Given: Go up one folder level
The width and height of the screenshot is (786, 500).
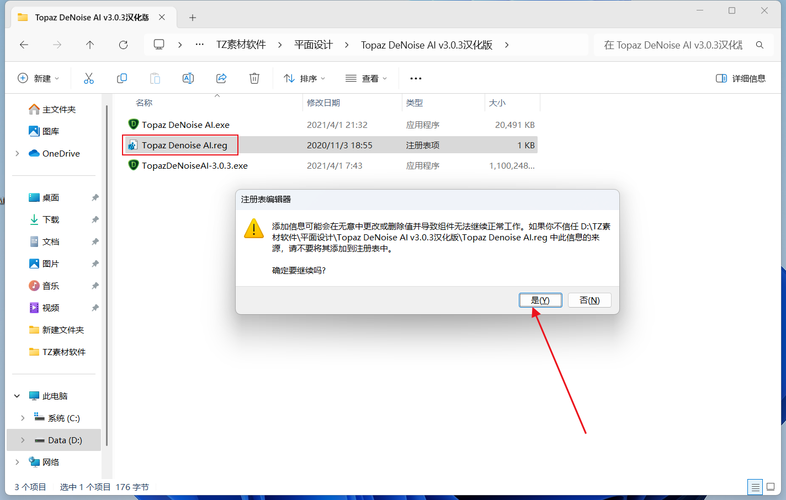Looking at the screenshot, I should click(90, 45).
